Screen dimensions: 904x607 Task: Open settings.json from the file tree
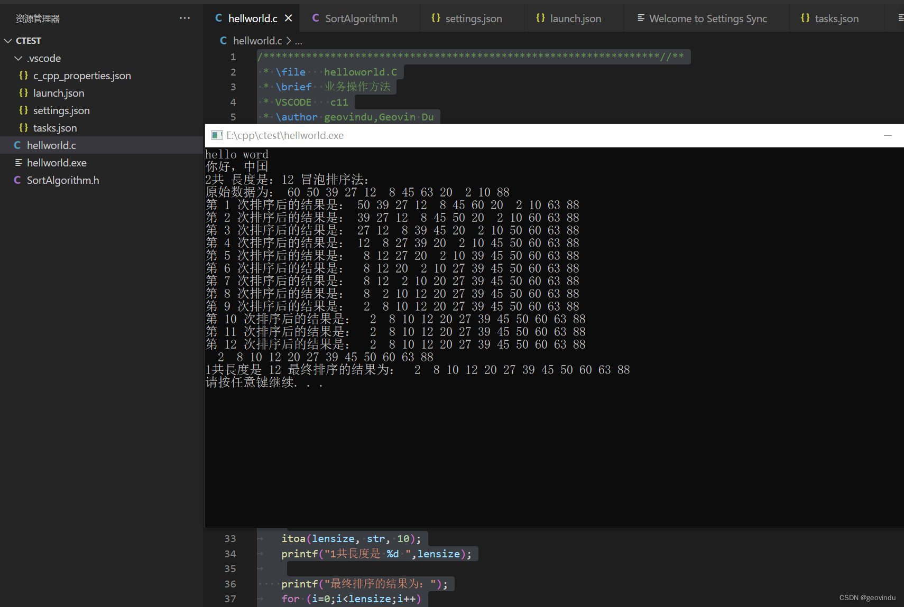tap(61, 110)
